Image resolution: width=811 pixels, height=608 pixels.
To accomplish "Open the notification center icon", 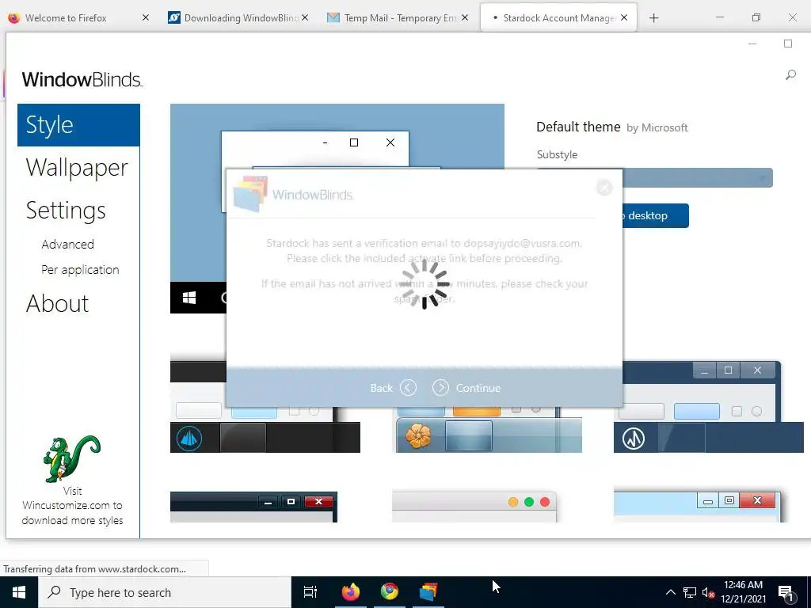I will [786, 593].
